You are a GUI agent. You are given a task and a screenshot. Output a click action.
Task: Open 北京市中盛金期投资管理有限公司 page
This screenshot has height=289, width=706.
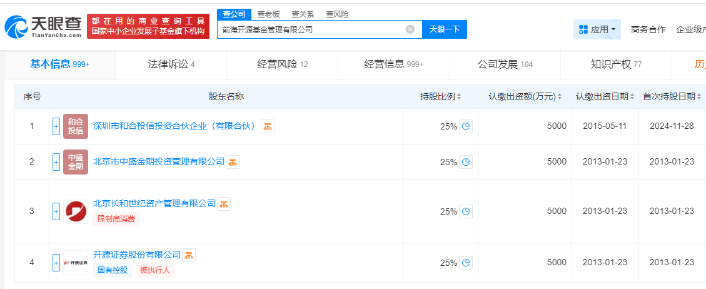[158, 161]
